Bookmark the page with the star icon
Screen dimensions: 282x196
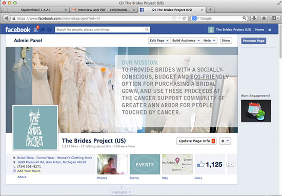click(x=174, y=18)
